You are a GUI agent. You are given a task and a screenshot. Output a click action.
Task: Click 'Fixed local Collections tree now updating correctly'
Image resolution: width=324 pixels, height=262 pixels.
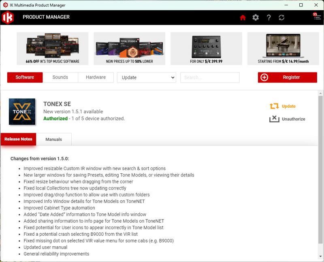pyautogui.click(x=75, y=188)
